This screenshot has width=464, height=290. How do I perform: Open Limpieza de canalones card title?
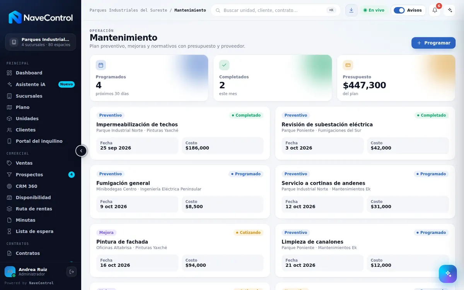pyautogui.click(x=312, y=242)
